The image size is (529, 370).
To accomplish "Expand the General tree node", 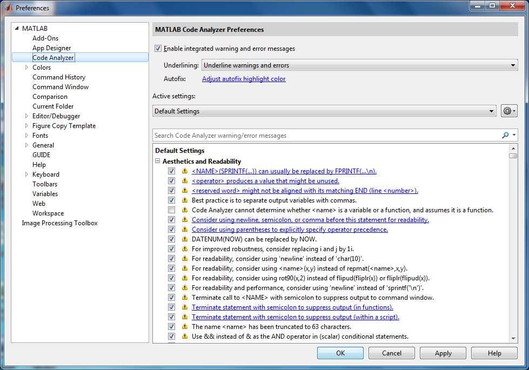I will (x=26, y=145).
